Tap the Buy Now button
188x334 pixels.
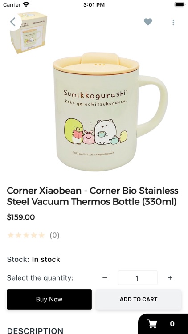(x=49, y=299)
